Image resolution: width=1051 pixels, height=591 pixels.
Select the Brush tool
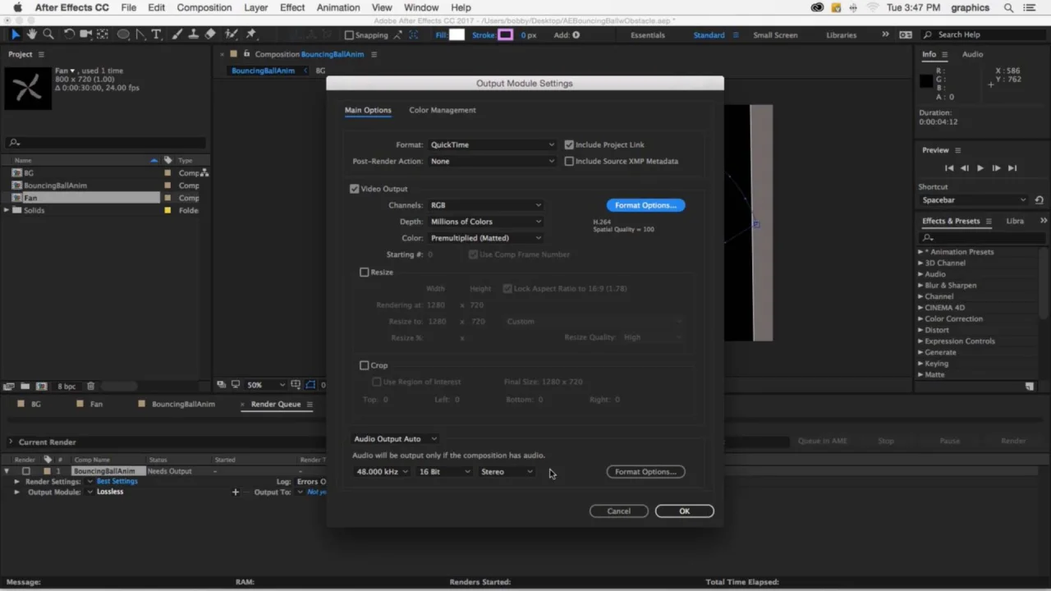(177, 34)
